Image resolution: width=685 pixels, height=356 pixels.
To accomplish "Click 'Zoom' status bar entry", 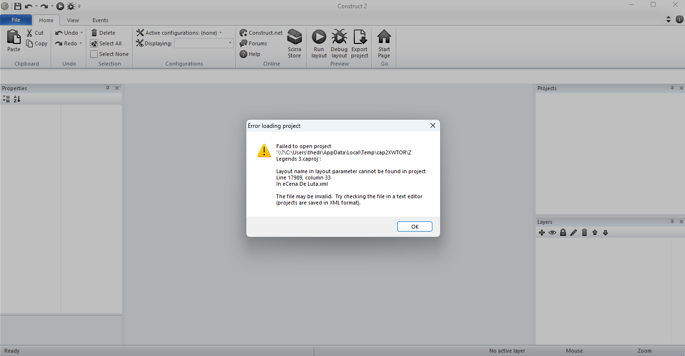I will (x=645, y=351).
